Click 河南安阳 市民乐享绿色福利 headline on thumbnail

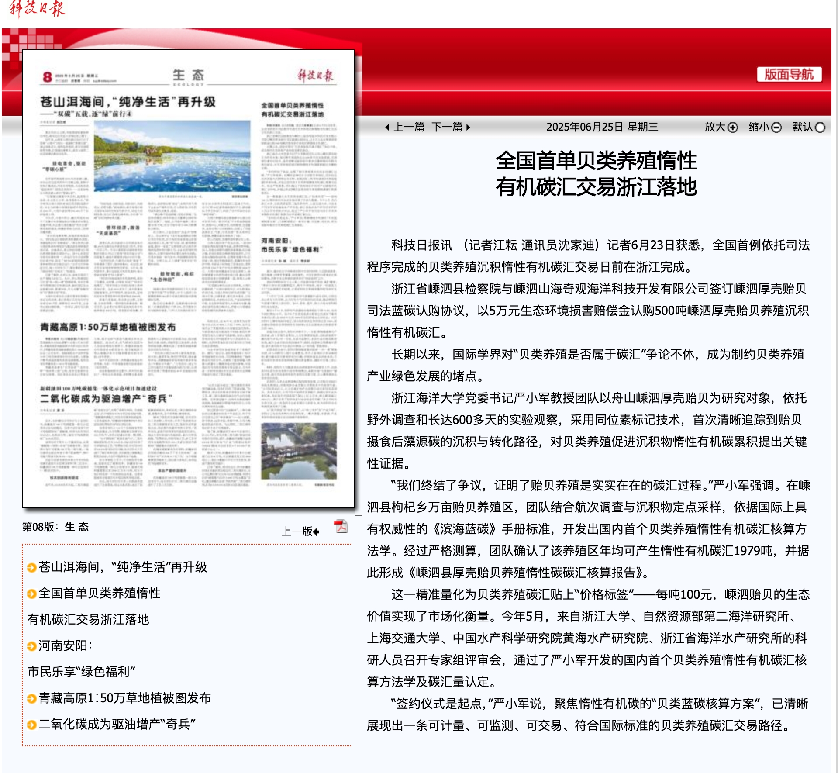point(292,245)
